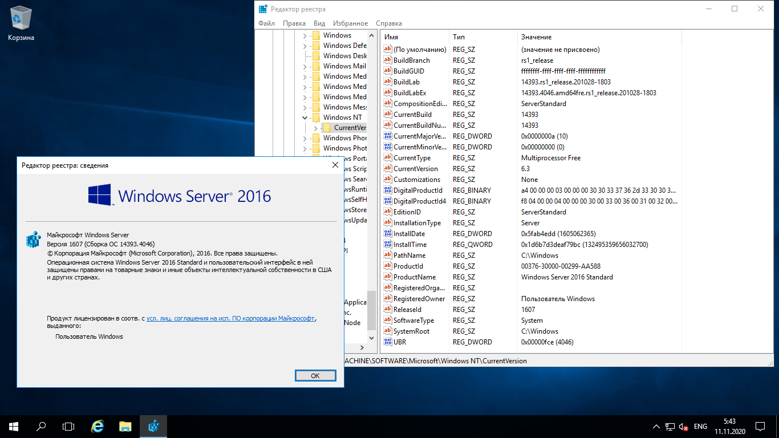Click the InstallDate DWORD value icon
Viewport: 779px width, 438px height.
[388, 234]
